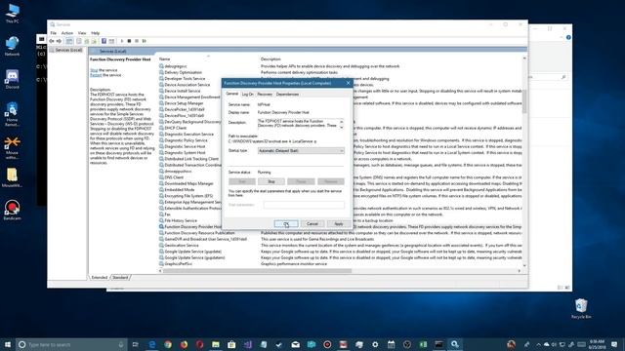Click the Name column header
This screenshot has width=625, height=351.
165,58
